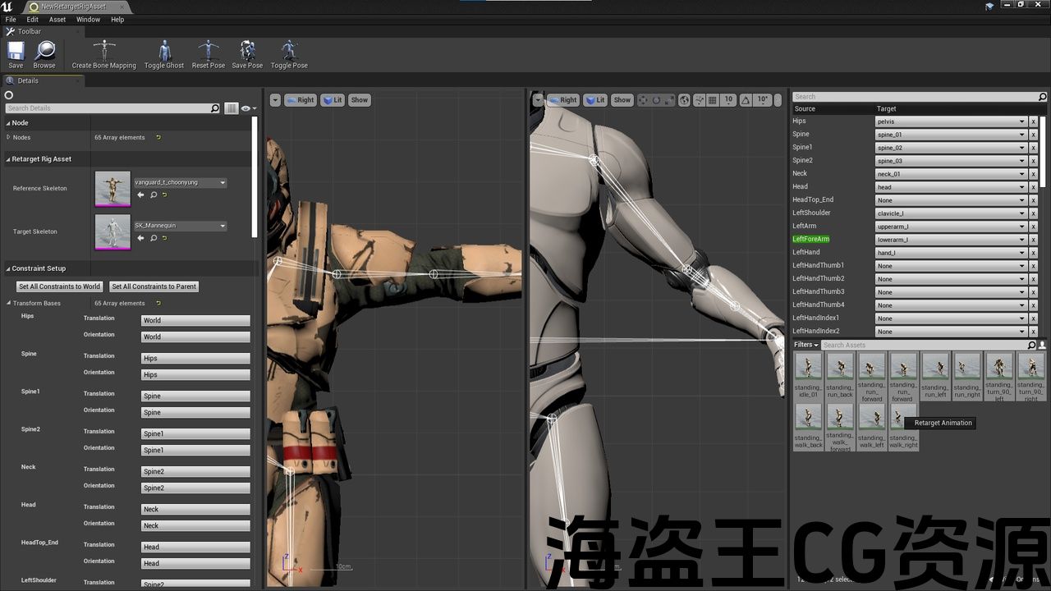
Task: Click the Browse magnifier icon in toolbar
Action: 44,51
